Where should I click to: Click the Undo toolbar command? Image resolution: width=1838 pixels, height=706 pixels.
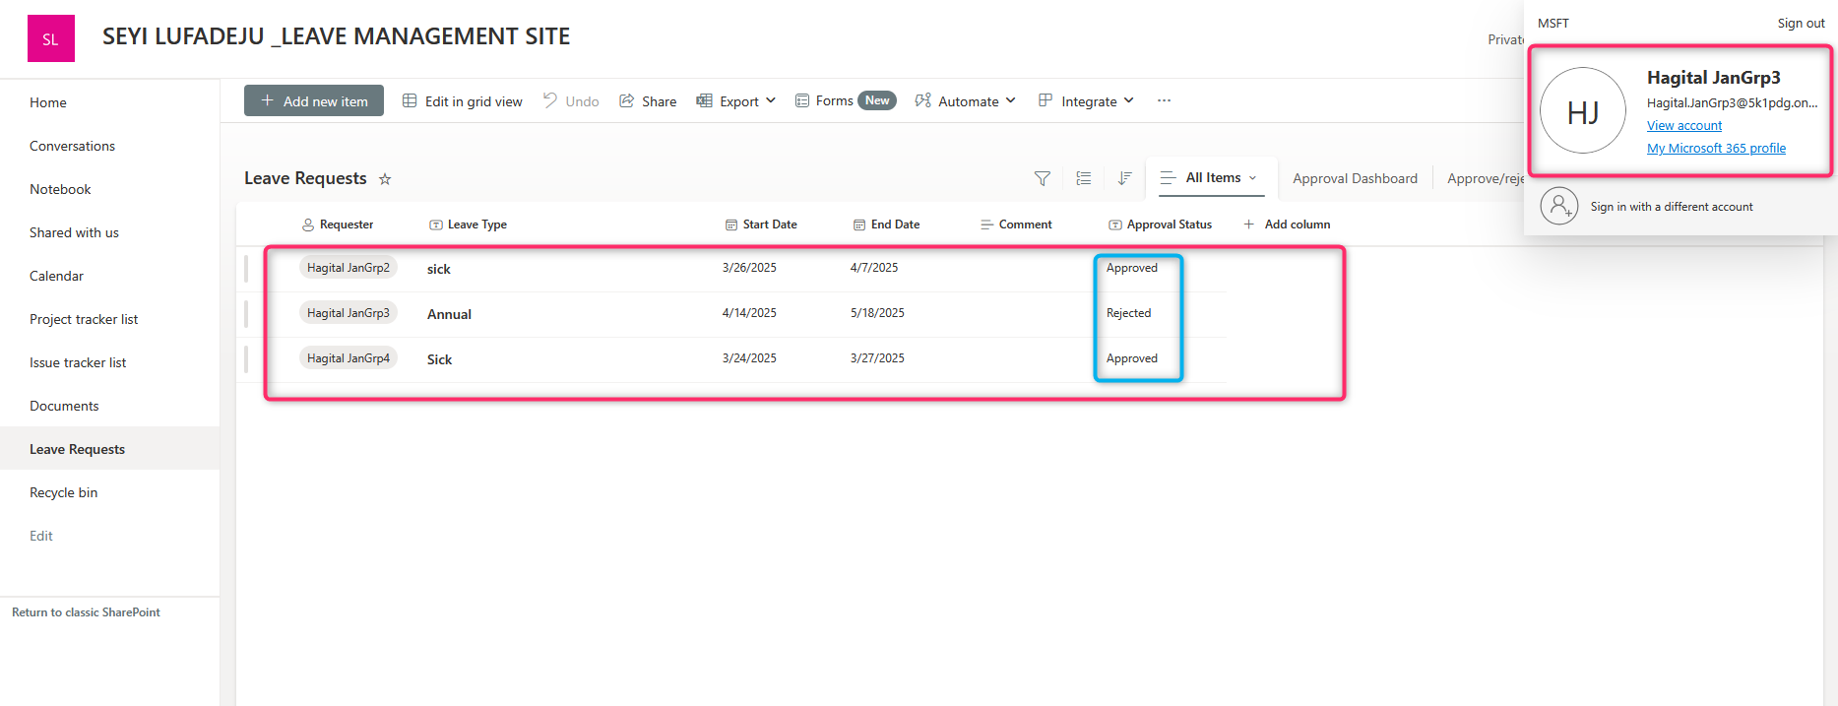(x=571, y=101)
